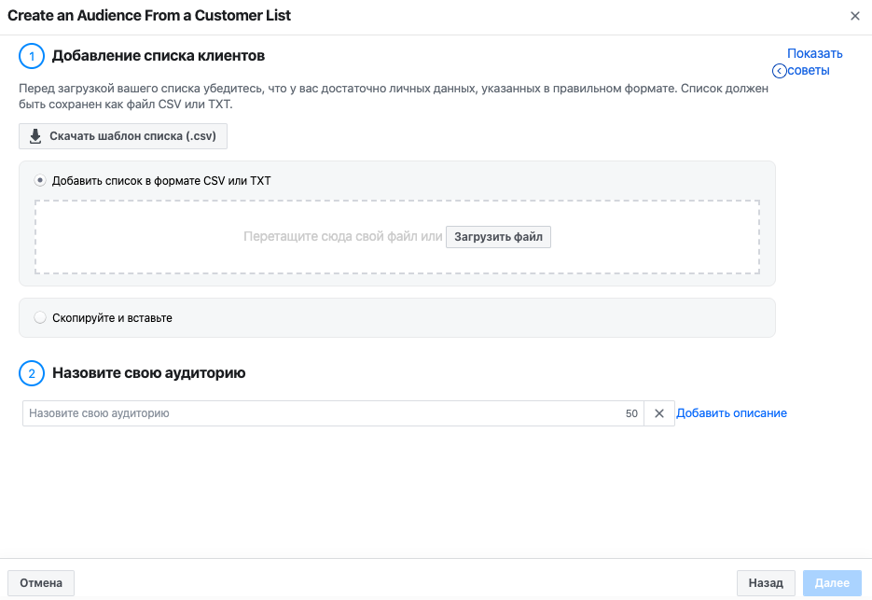
Task: Focus the Назовите свою аудиторию input field
Action: [333, 413]
